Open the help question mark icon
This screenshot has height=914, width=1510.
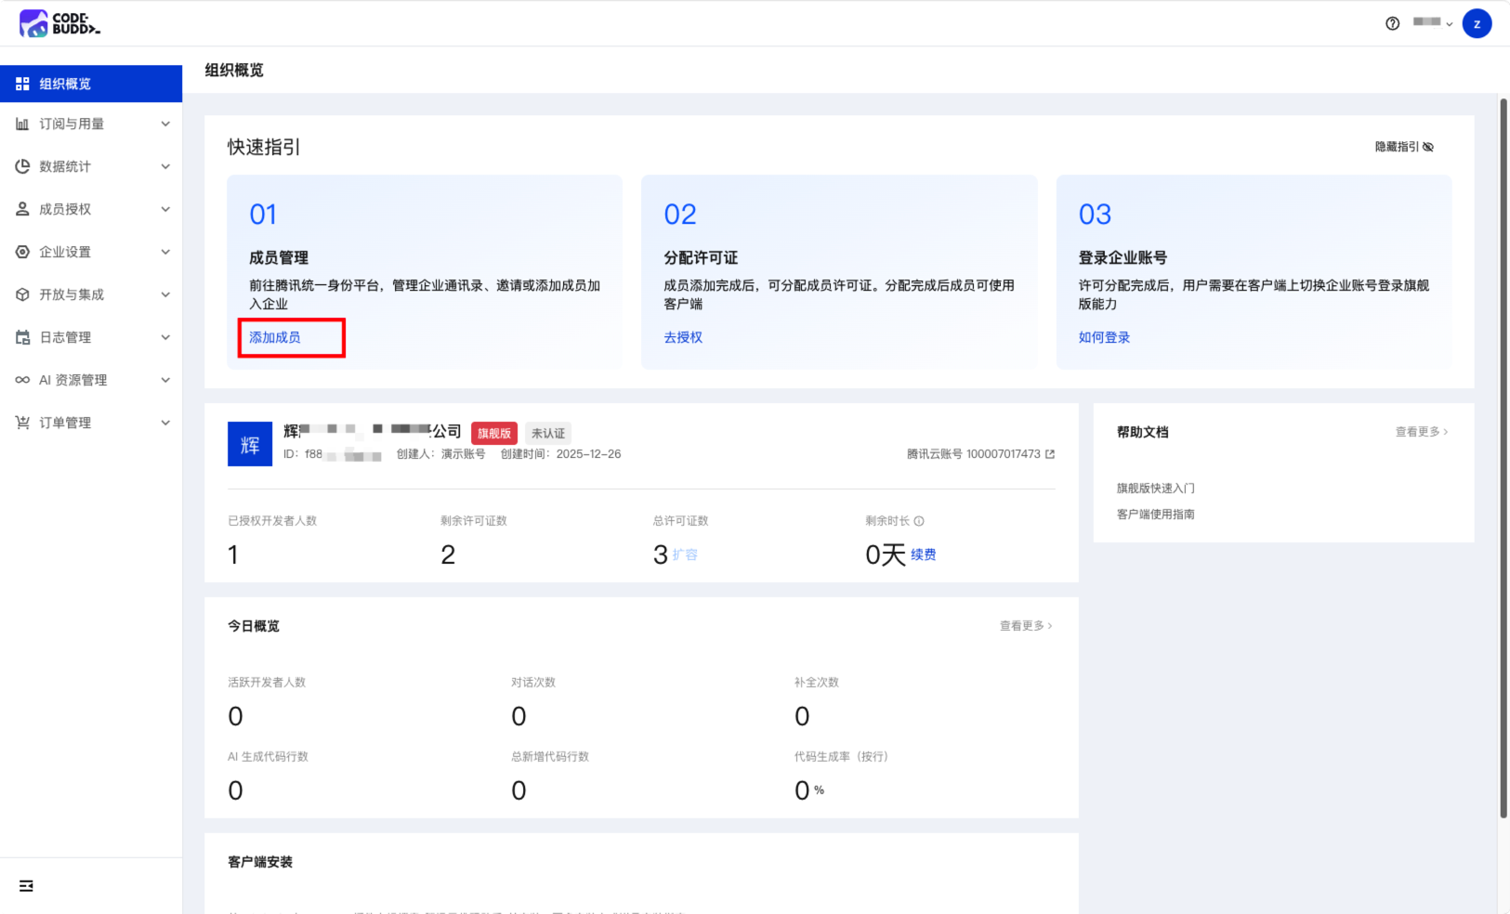(1392, 23)
